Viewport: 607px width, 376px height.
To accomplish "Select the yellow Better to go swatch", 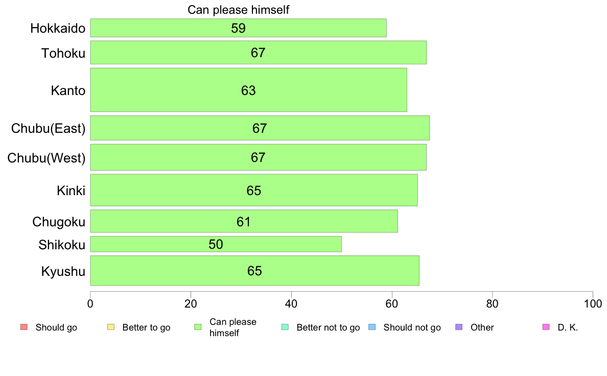I will coord(111,327).
